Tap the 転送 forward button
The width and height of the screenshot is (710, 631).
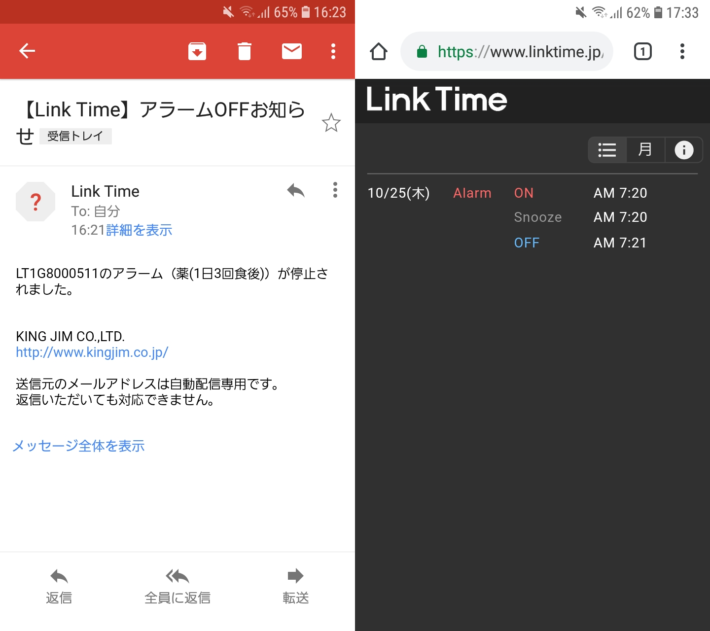295,586
